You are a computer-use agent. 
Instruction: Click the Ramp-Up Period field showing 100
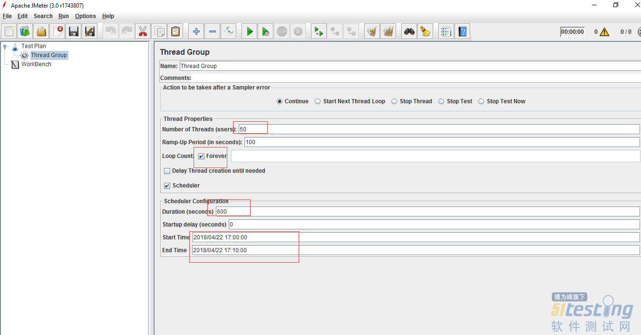pos(442,142)
